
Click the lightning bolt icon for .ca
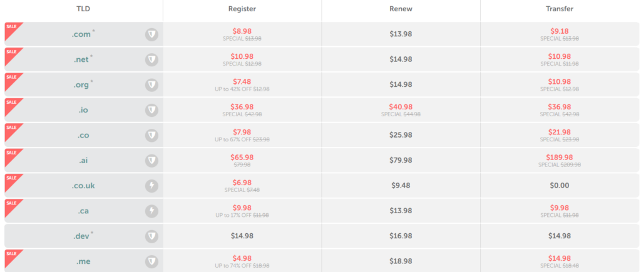pos(151,211)
